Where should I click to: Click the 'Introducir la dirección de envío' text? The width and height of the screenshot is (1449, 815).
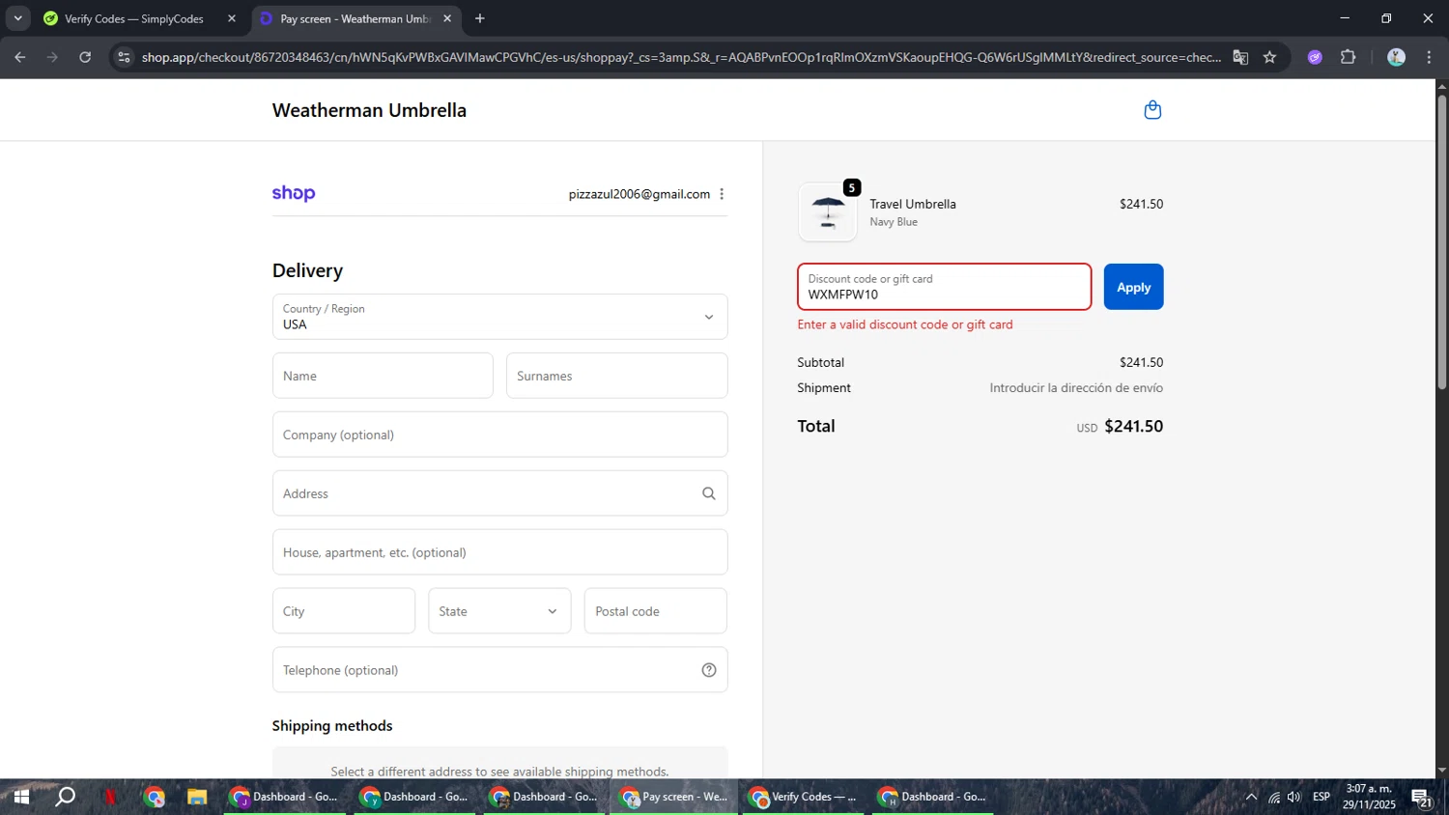pyautogui.click(x=1076, y=387)
